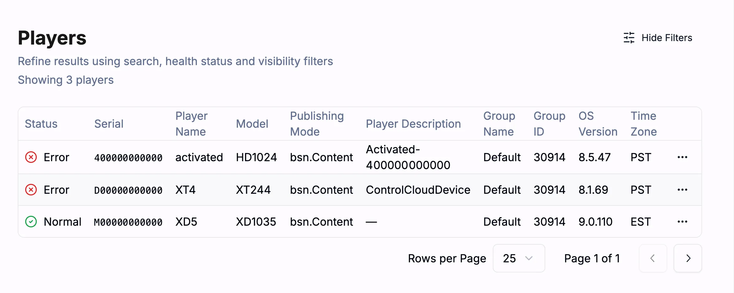Click the Model column header
This screenshot has width=734, height=293.
252,124
